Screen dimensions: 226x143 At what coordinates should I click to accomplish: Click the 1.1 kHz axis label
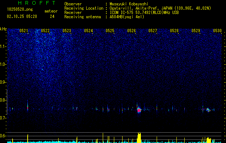tap(3, 46)
